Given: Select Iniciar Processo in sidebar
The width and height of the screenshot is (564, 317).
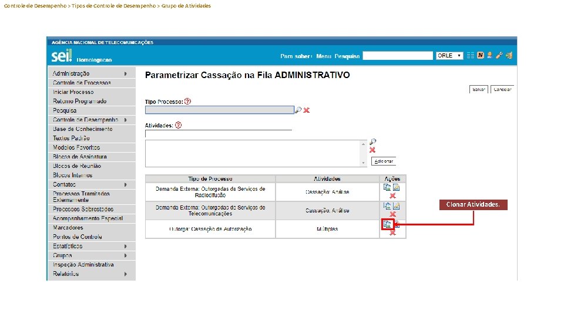Looking at the screenshot, I should tap(92, 92).
